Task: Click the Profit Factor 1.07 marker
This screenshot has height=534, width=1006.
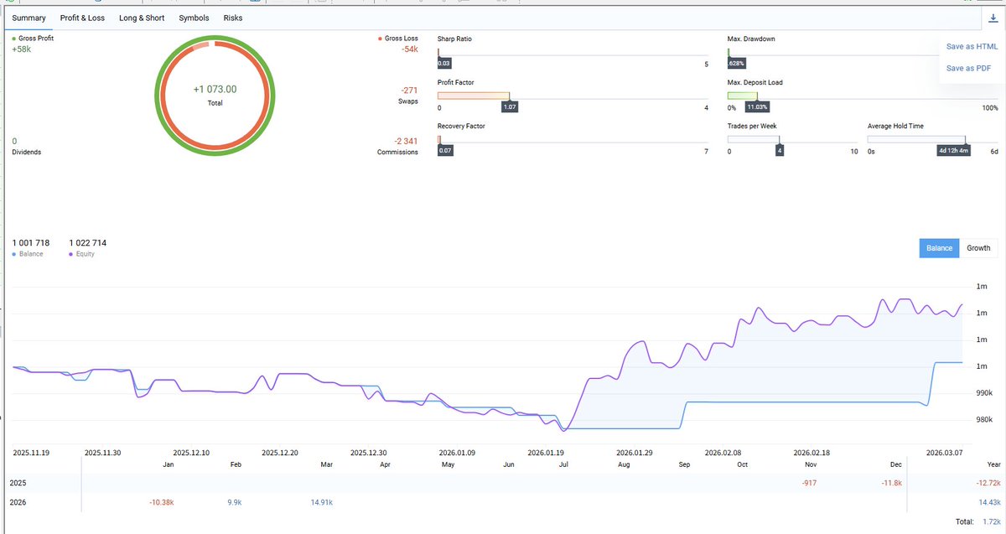Action: [x=510, y=106]
